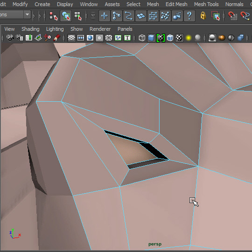The image size is (252, 252).
Task: Toggle the film gate display
Action: [x=81, y=38]
